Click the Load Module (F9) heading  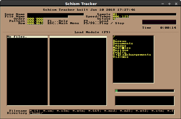92,32
